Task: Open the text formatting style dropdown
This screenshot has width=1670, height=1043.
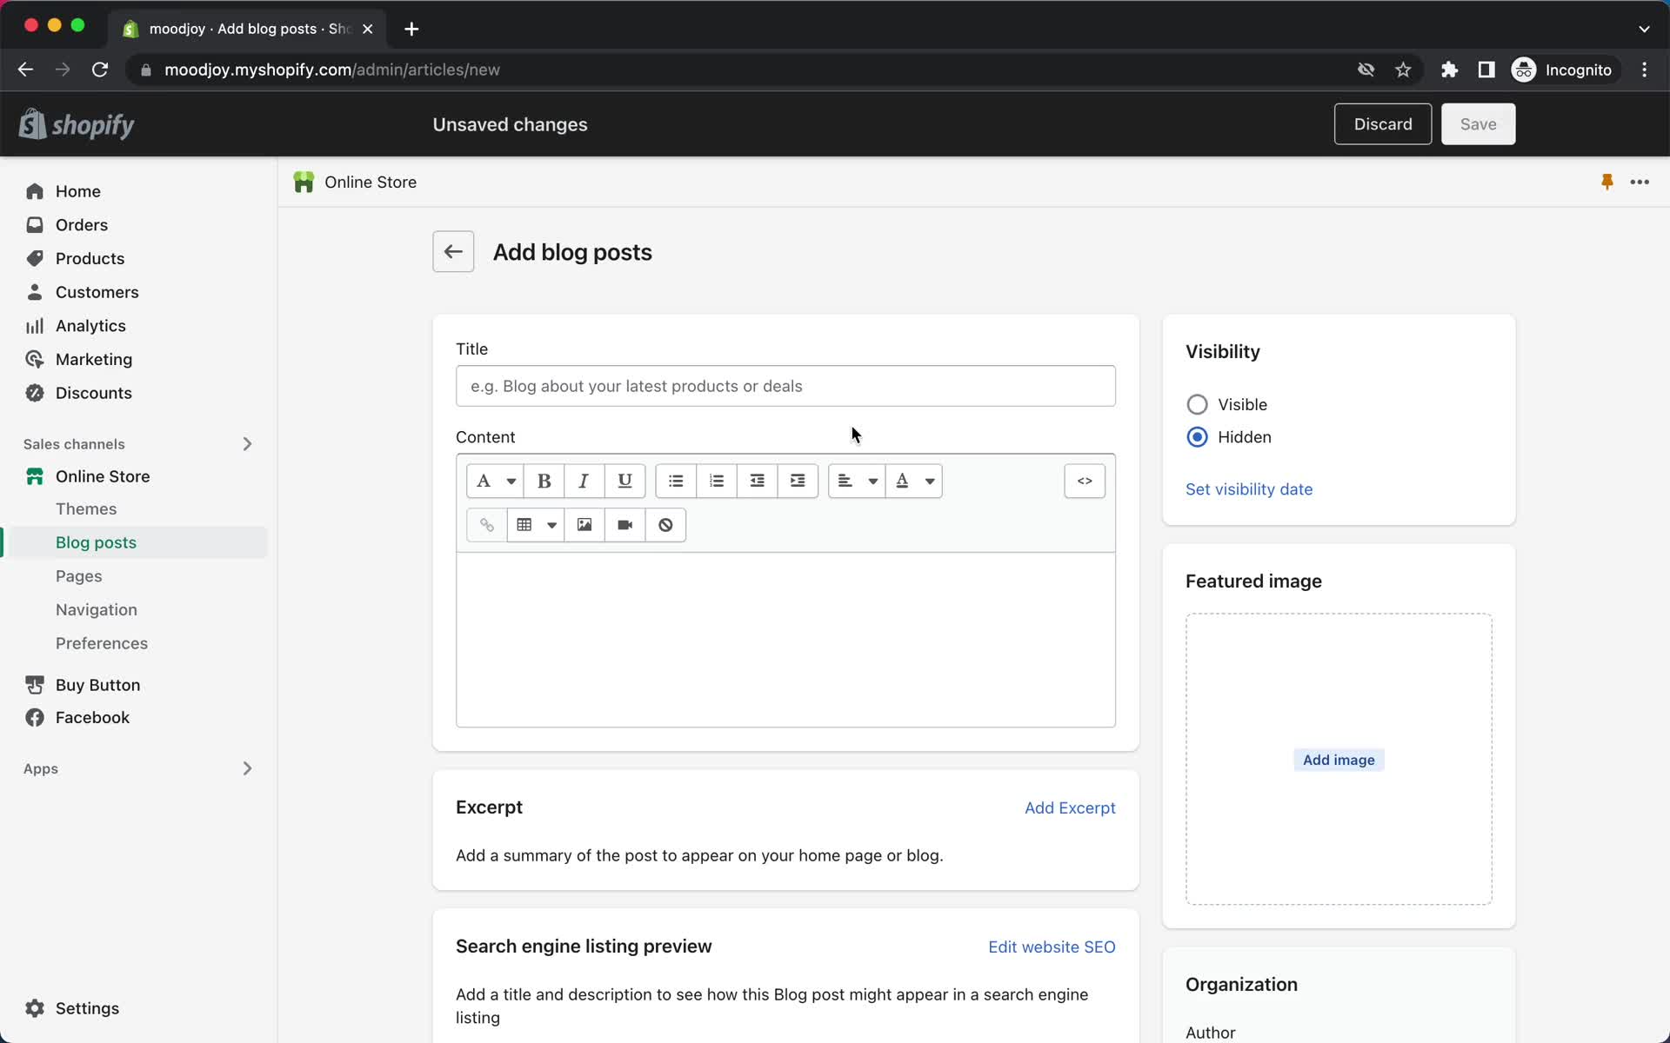Action: [x=495, y=481]
